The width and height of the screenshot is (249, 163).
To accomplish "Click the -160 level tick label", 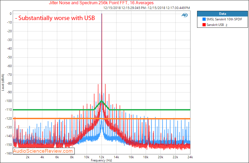I will click(x=8, y=153).
